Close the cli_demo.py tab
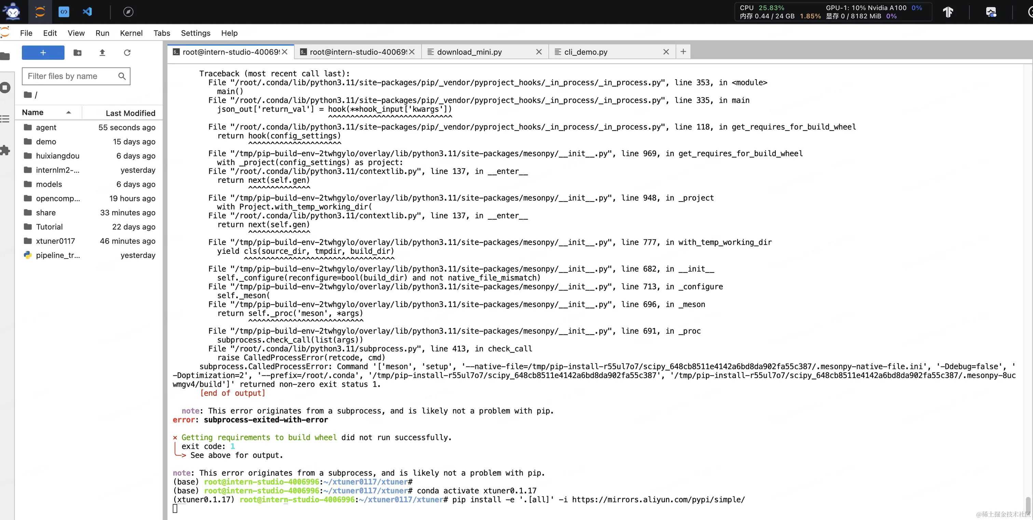The image size is (1033, 520). point(666,52)
